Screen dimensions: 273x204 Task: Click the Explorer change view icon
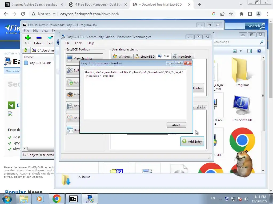coord(235,51)
